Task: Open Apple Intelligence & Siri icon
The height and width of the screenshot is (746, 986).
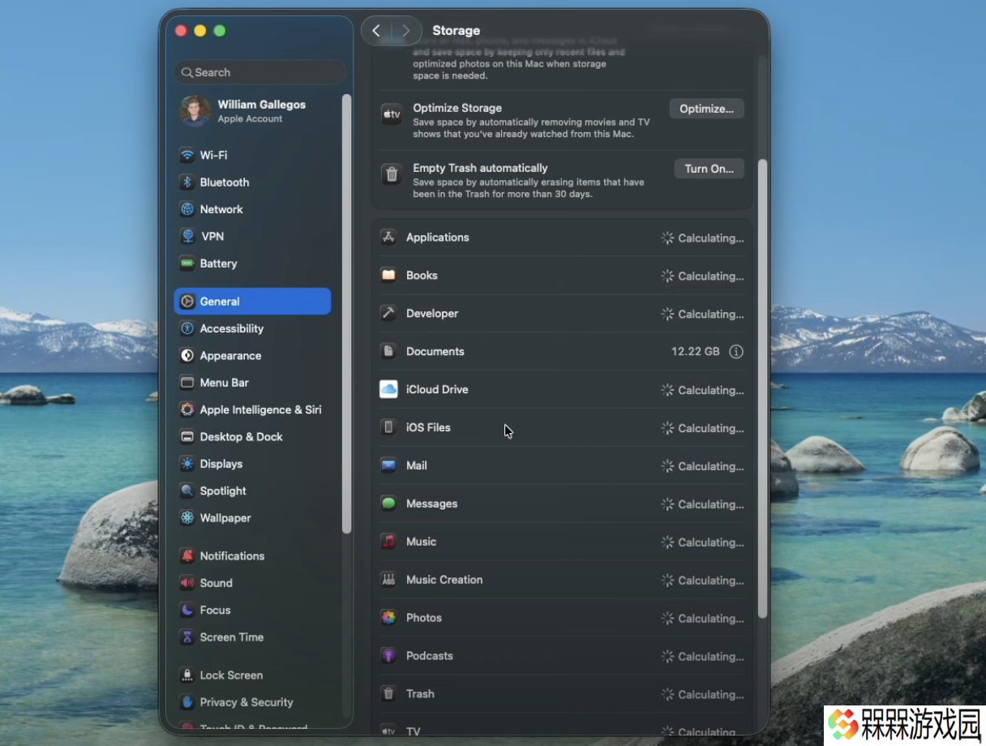Action: click(187, 409)
